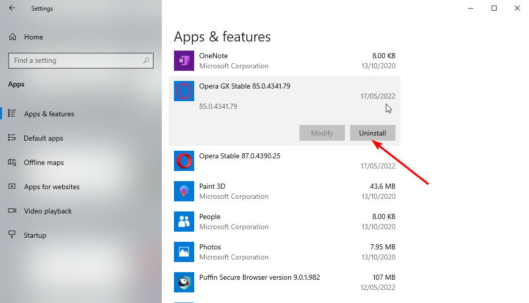The width and height of the screenshot is (529, 303).
Task: Open Startup section
Action: click(35, 236)
